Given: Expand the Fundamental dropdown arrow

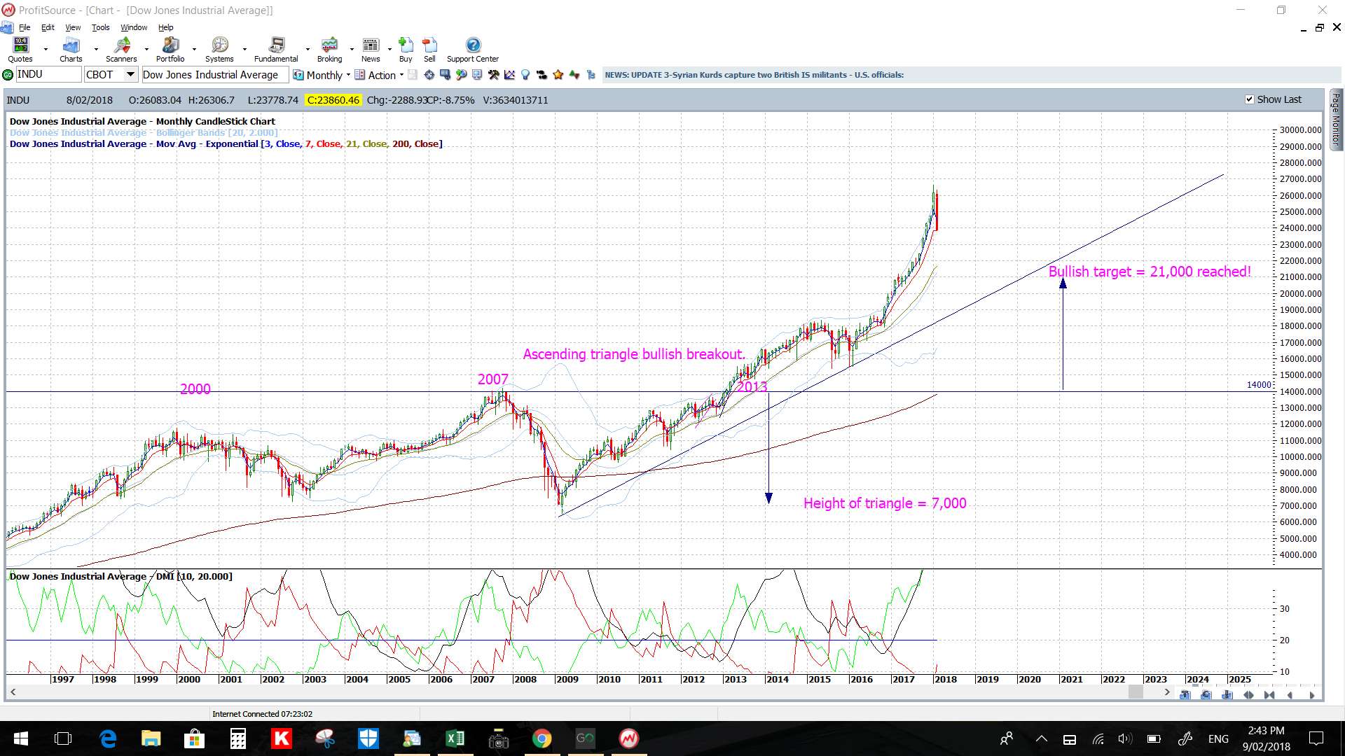Looking at the screenshot, I should 308,50.
